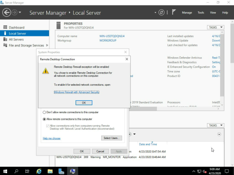The image size is (234, 175).
Task: Launch Internet Explorer from taskbar
Action: coord(39,171)
